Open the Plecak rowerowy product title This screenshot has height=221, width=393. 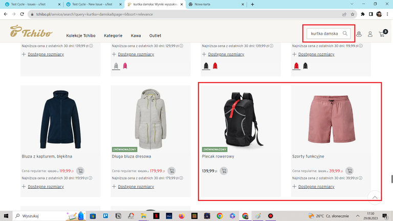218,157
